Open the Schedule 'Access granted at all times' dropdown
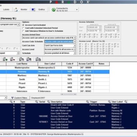This screenshot has height=137, width=137. 75,53
